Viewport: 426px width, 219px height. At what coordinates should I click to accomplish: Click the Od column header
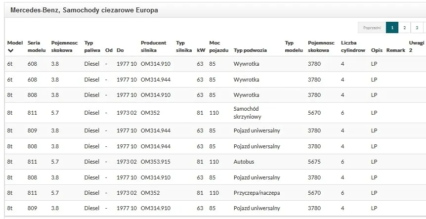coord(109,50)
